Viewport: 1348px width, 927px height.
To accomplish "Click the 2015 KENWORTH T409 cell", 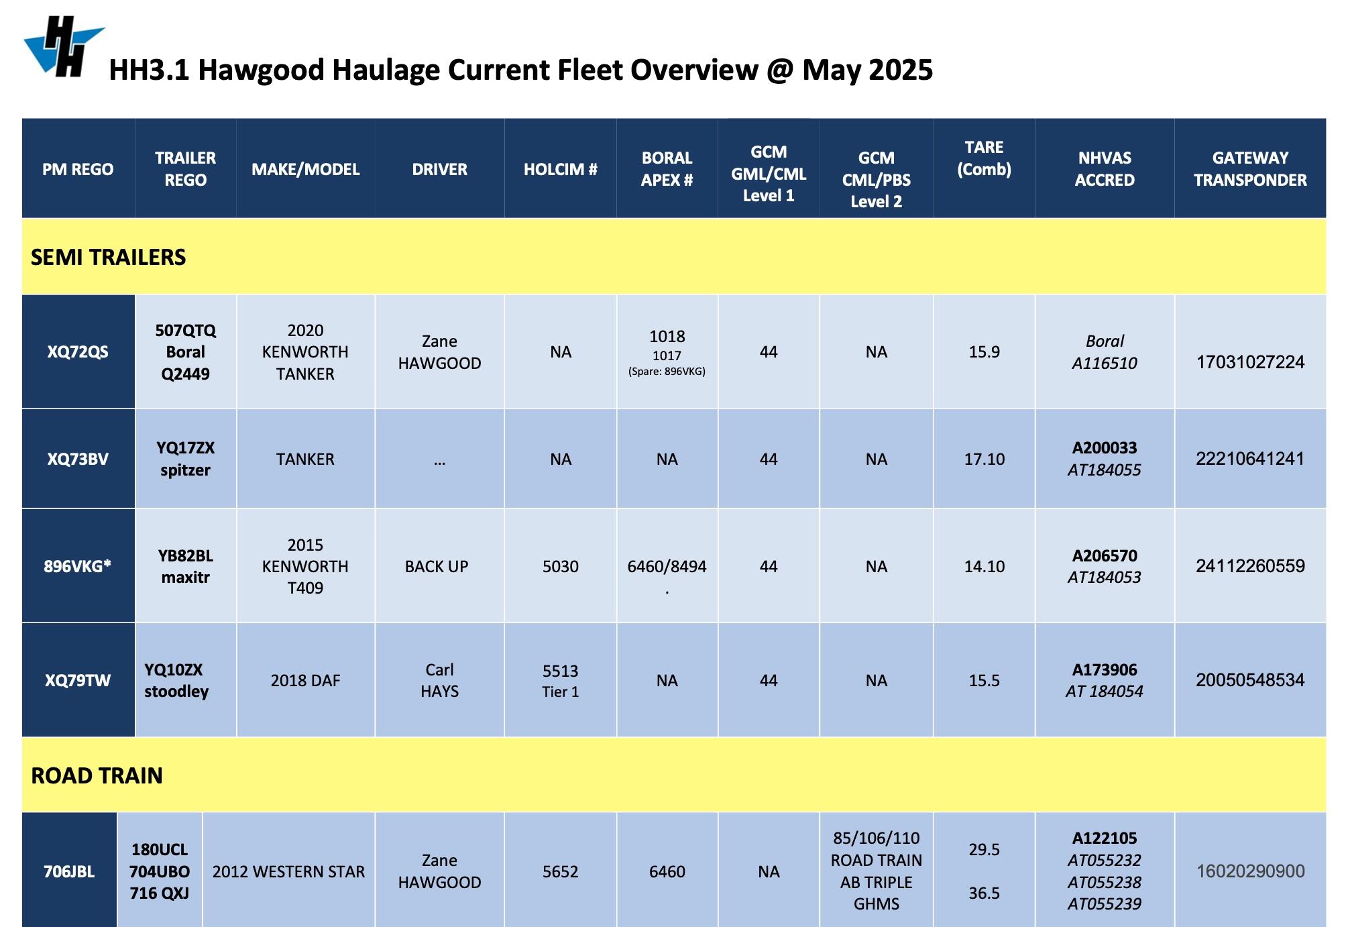I will pos(306,566).
